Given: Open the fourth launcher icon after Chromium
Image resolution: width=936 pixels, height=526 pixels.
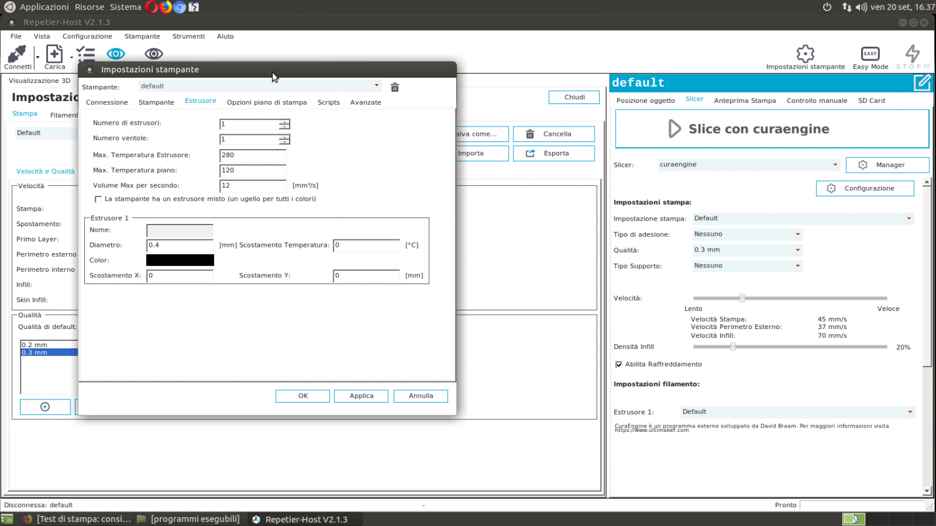Looking at the screenshot, I should pos(194,7).
